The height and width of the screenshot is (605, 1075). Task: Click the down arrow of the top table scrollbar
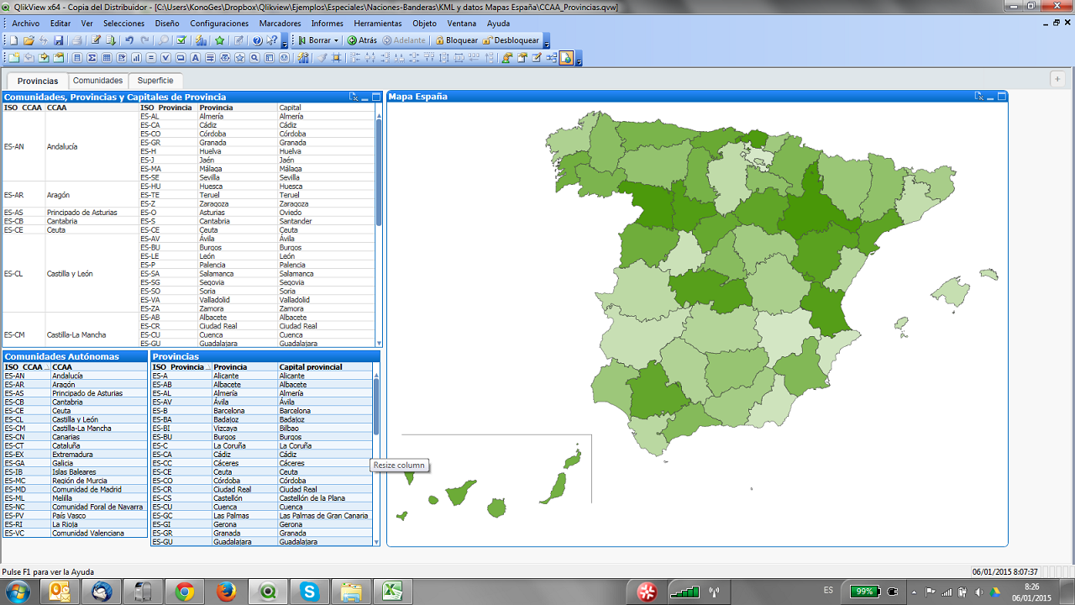tap(379, 343)
